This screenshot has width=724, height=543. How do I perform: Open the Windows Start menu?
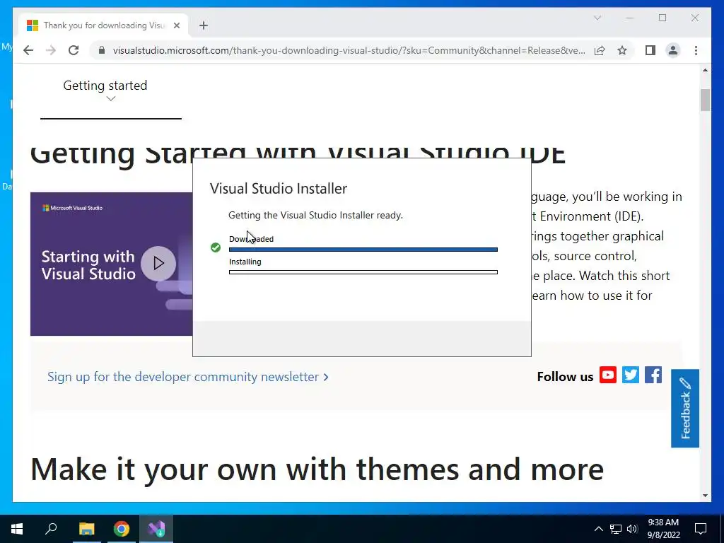(x=17, y=529)
